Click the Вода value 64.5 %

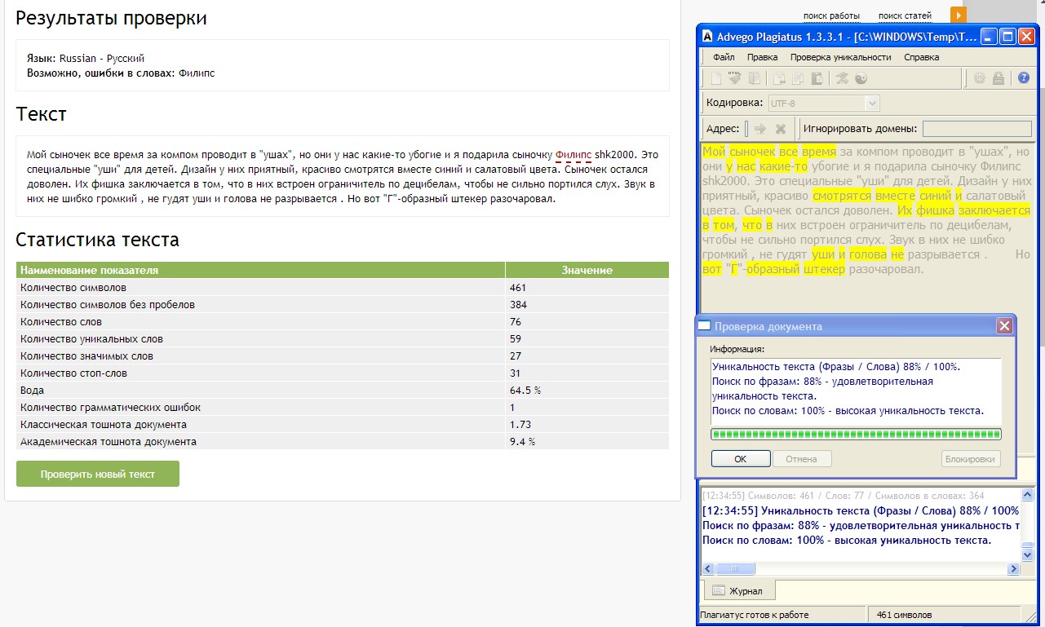525,391
